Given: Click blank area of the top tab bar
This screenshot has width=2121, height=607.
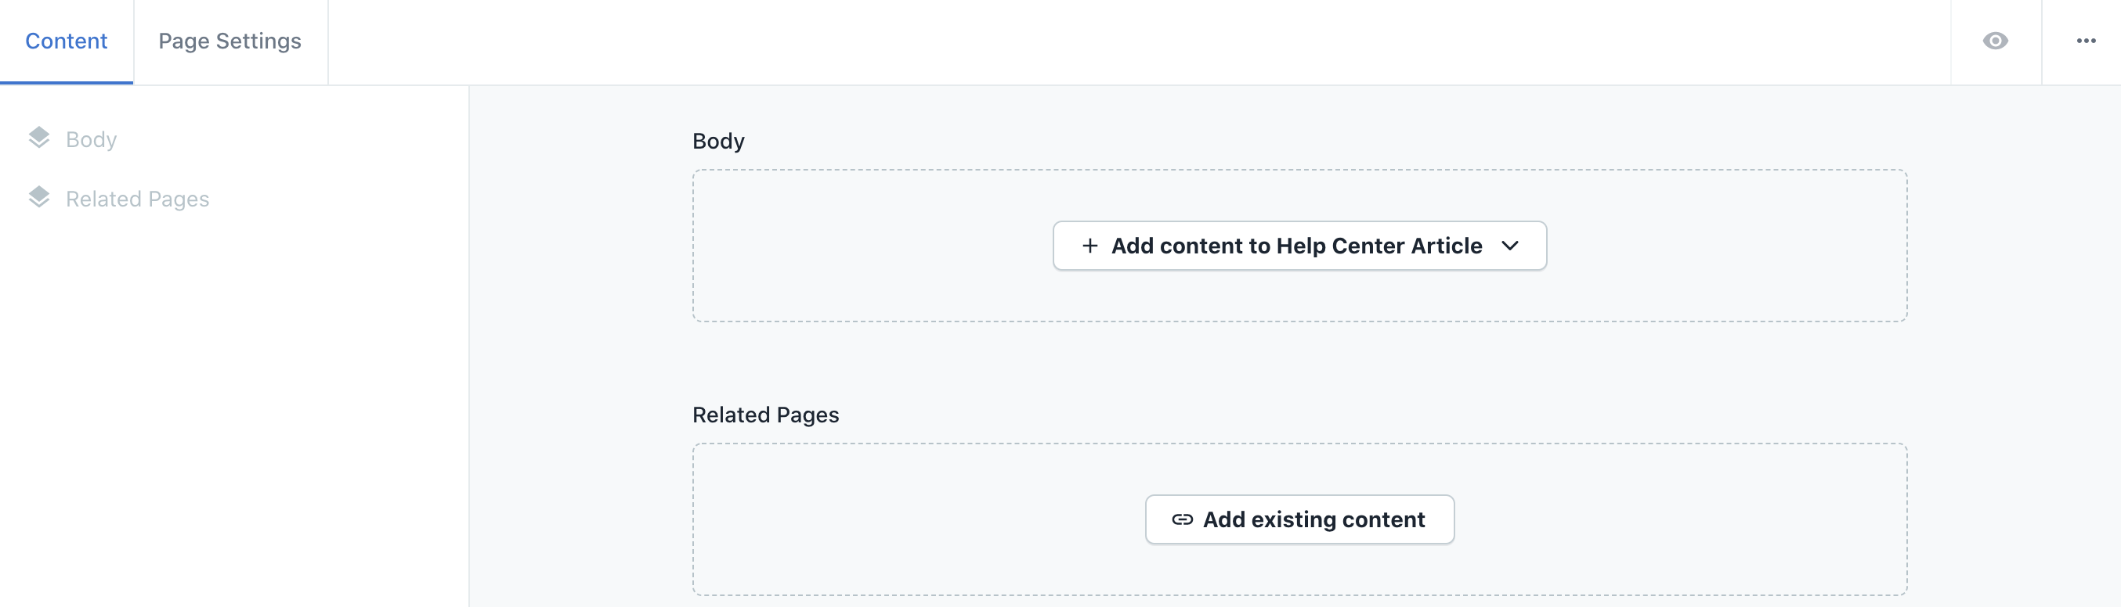Looking at the screenshot, I should (1136, 41).
